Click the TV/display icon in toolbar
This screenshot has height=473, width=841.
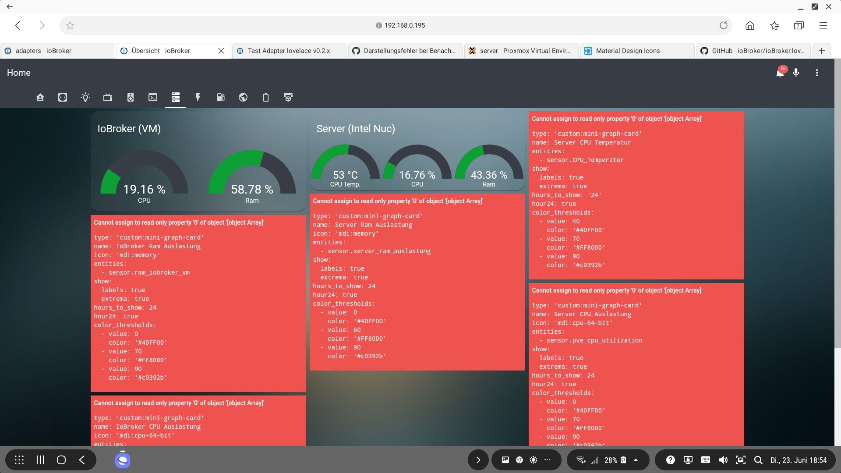tap(107, 97)
